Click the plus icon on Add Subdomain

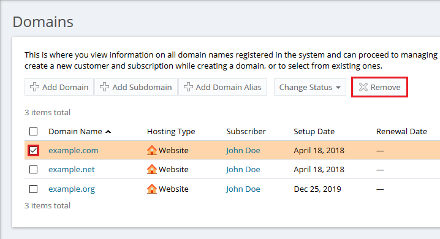coord(104,87)
